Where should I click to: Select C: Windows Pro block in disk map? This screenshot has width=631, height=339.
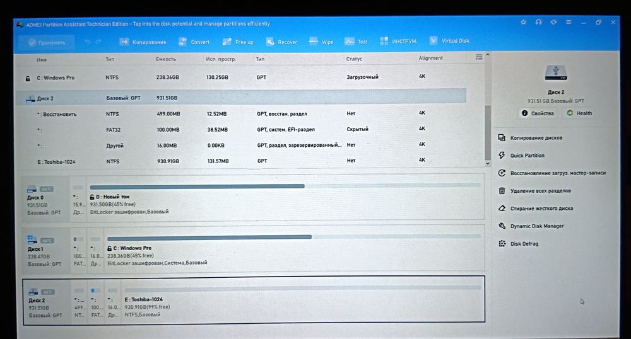pyautogui.click(x=294, y=250)
